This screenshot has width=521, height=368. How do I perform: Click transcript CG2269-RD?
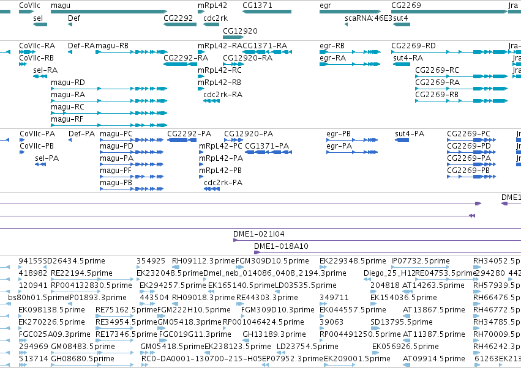click(x=413, y=46)
